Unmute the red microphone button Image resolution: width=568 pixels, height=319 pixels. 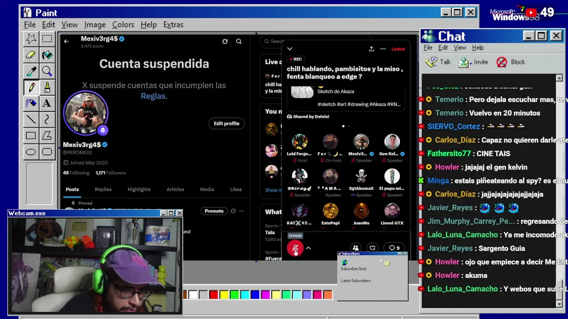[x=295, y=249]
